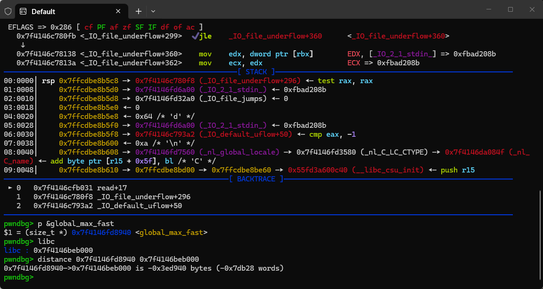Click stack address 0x7ffcdbe8b5e0
The height and width of the screenshot is (289, 543).
pyautogui.click(x=89, y=108)
